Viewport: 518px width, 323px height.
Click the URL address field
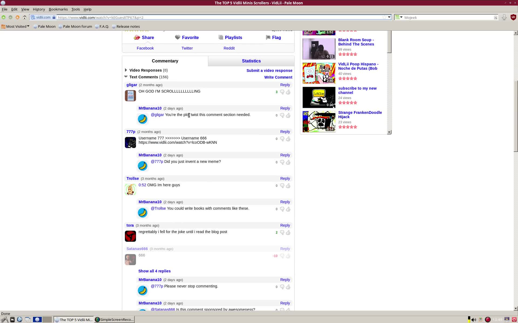[220, 17]
